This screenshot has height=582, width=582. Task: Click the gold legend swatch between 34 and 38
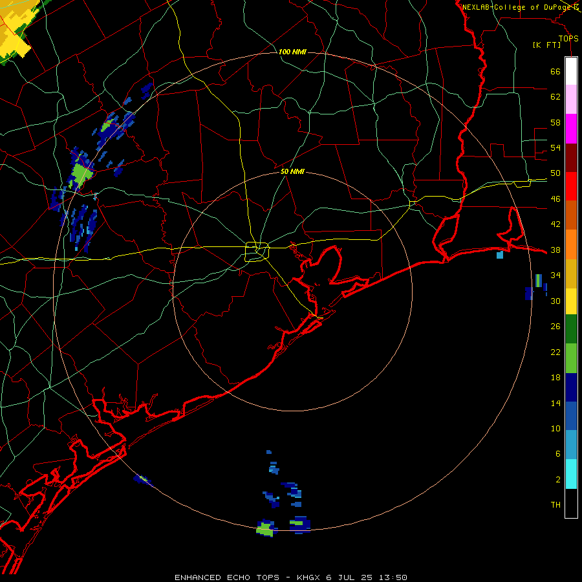coord(571,274)
